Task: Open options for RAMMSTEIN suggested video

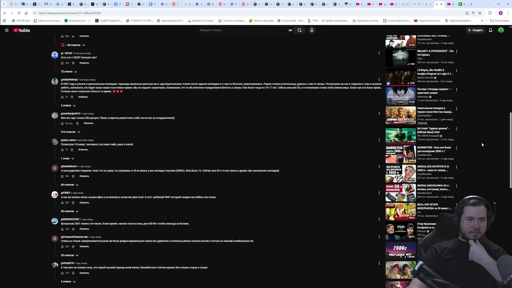Action: pyautogui.click(x=456, y=148)
